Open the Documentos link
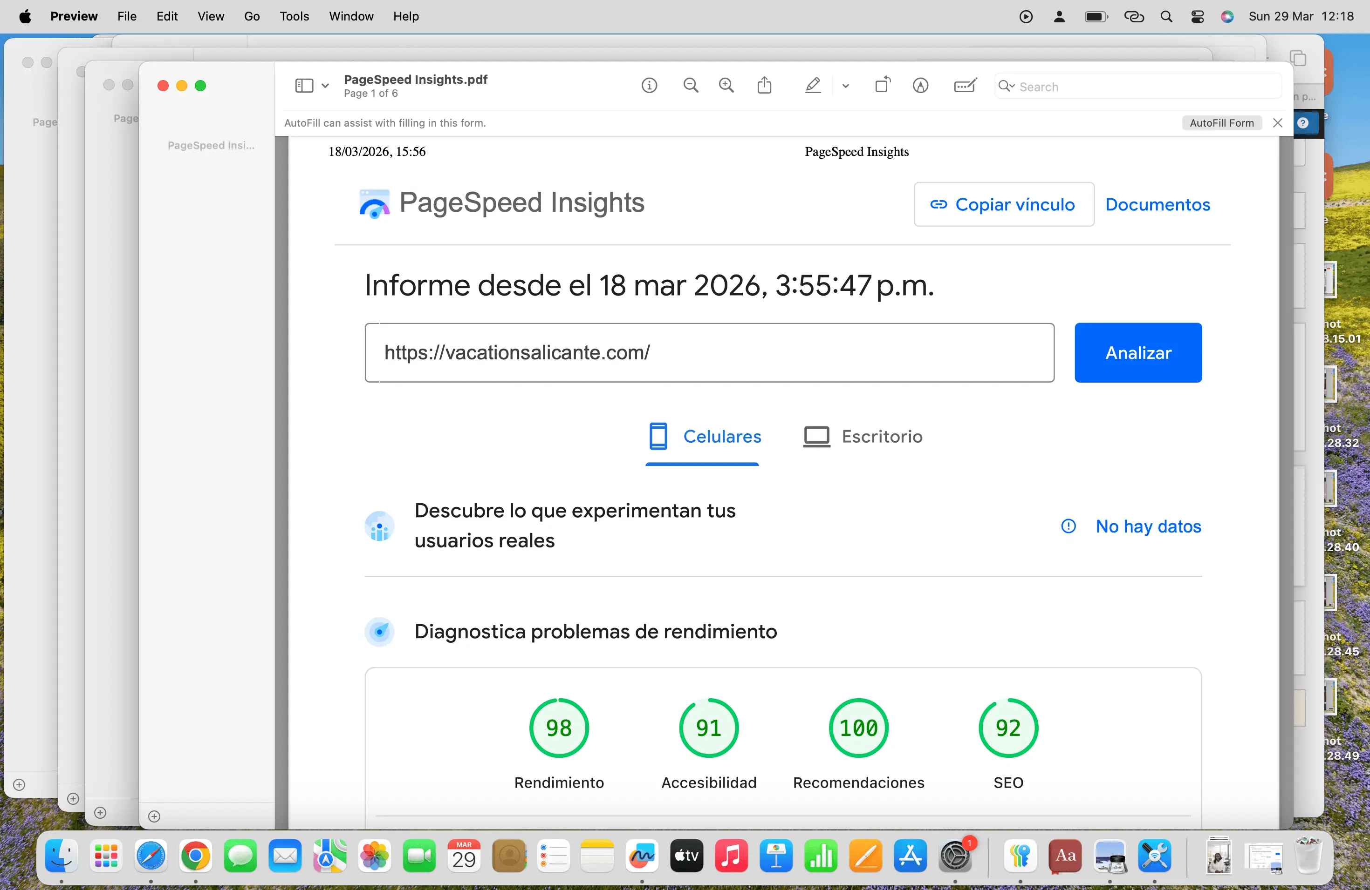Screen dimensions: 1370x890 1158,205
